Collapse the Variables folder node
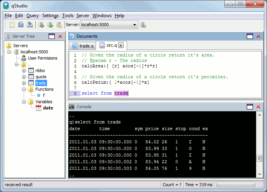 [24, 102]
